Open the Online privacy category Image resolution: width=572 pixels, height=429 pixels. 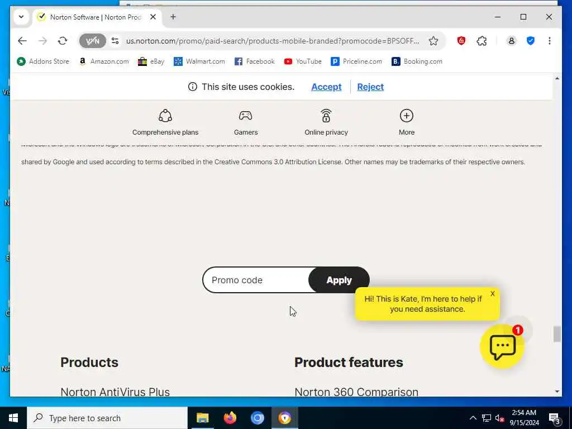pyautogui.click(x=326, y=122)
